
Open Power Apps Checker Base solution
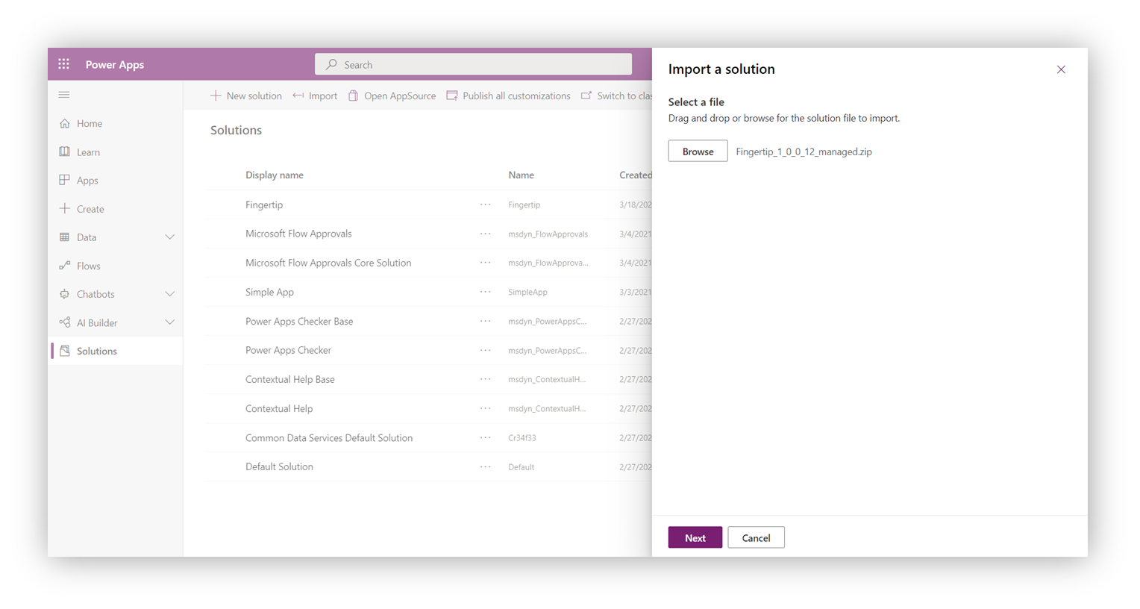click(299, 321)
